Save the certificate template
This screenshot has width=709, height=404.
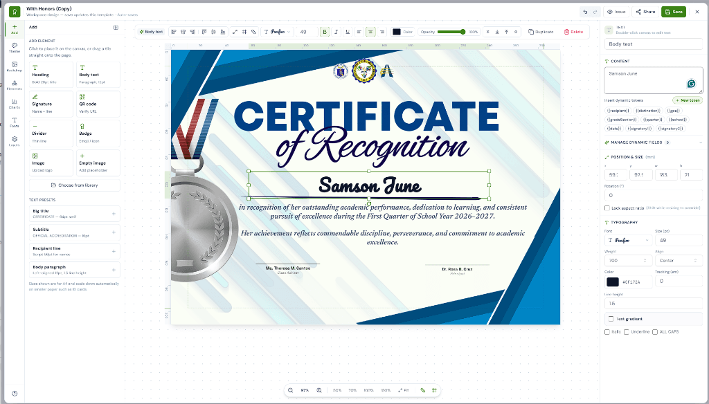click(x=673, y=12)
